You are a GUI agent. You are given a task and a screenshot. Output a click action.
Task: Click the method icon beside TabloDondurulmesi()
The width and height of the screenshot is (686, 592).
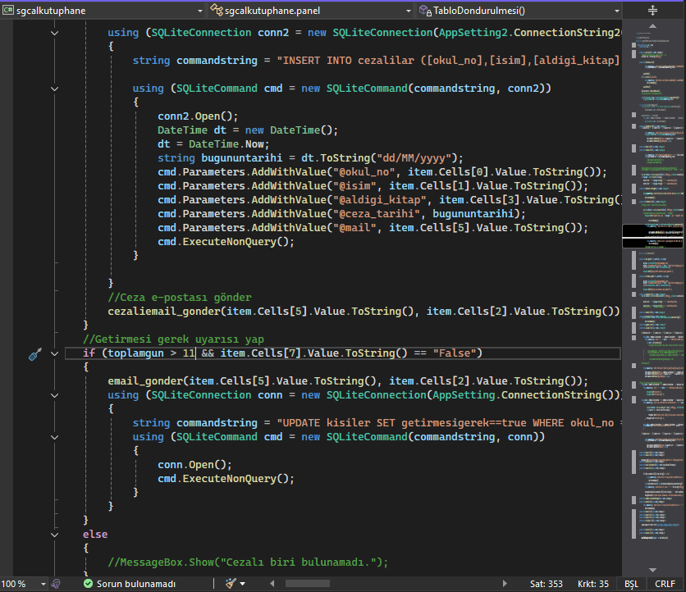(424, 11)
